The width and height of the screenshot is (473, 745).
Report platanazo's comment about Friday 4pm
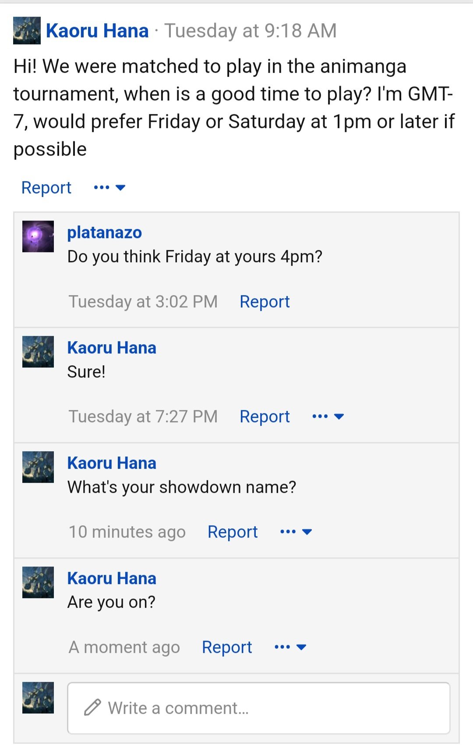[x=265, y=302]
